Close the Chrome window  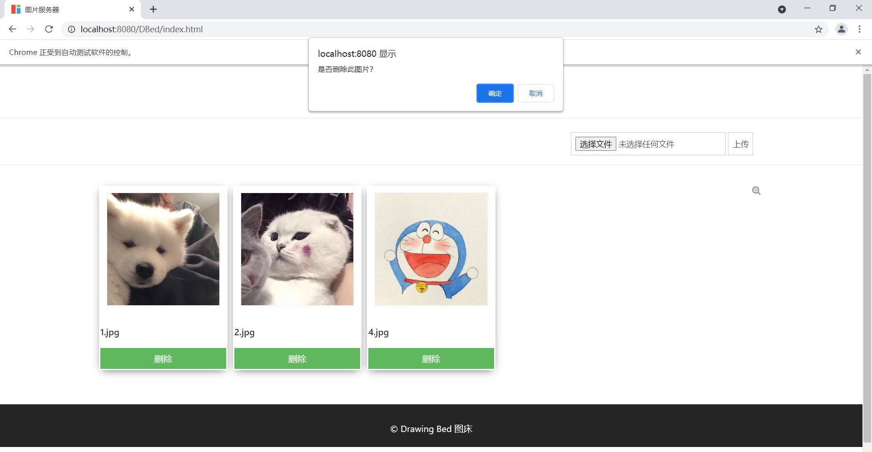pyautogui.click(x=858, y=8)
